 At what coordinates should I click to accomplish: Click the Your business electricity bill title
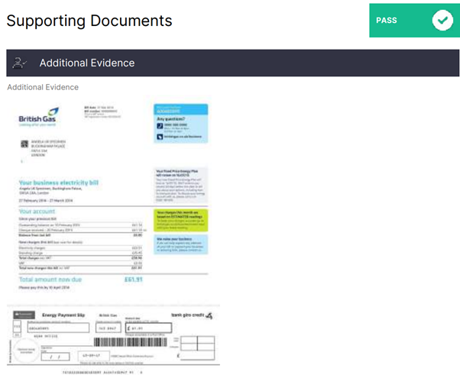coord(59,183)
